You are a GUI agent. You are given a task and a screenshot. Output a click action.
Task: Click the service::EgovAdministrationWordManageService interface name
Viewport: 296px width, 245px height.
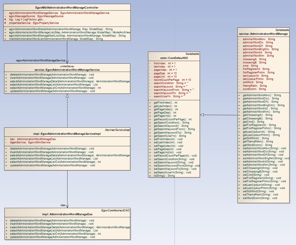click(67, 70)
